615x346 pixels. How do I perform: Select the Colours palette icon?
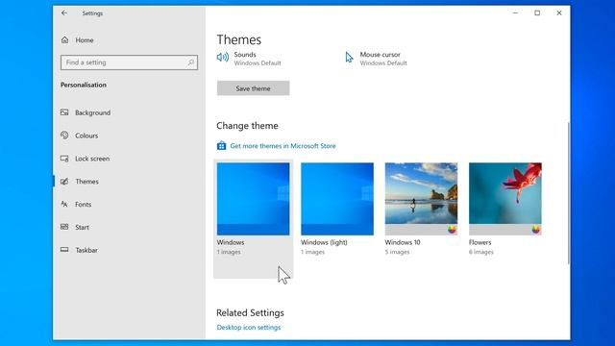[64, 136]
